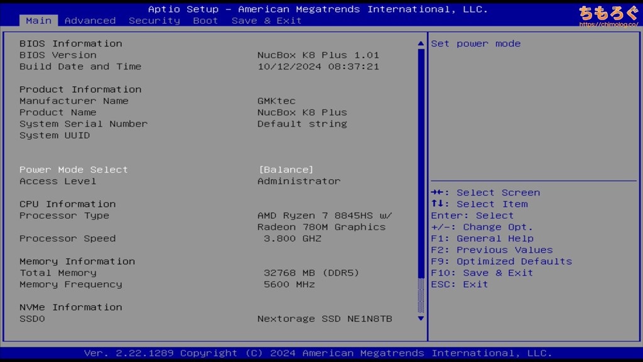
Task: Click the ESC: Exit hint
Action: coord(459,285)
